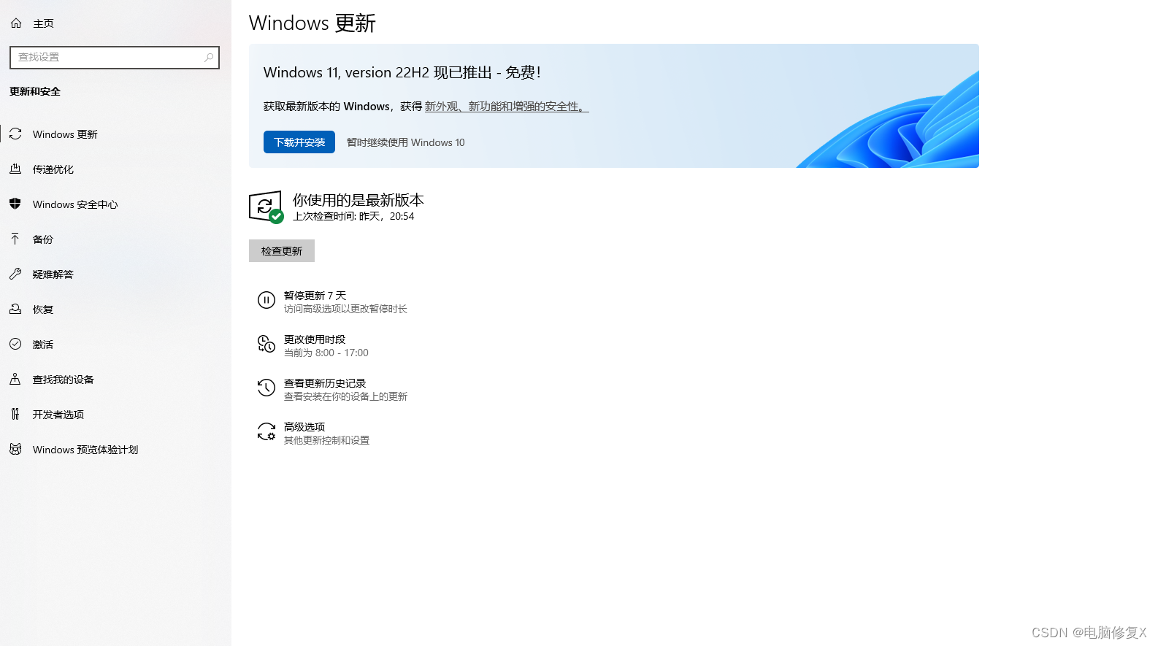Click the 查看安装在你的设备上的更新 description
The image size is (1158, 646).
point(345,397)
